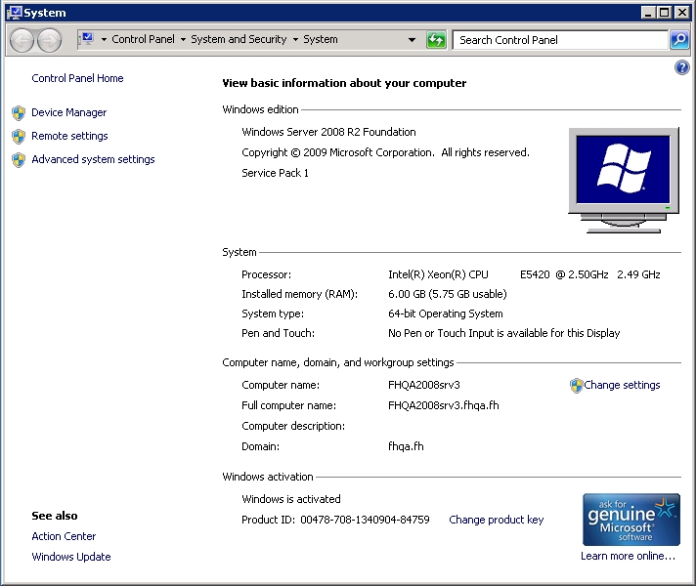Click the Domain value fhqa.fh
This screenshot has height=586, width=696.
pyautogui.click(x=406, y=446)
